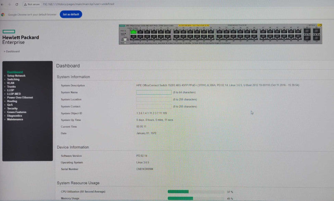Click the Memory Usage progress bar
The height and width of the screenshot is (201, 334).
196,198
